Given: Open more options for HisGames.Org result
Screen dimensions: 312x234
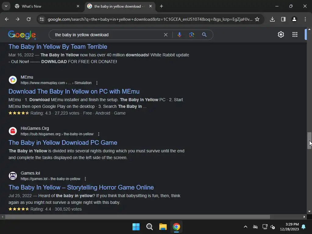Looking at the screenshot, I should click(99, 134).
